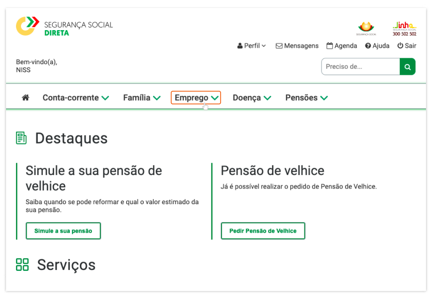Expand the Conta-corrente menu
The width and height of the screenshot is (432, 298).
76,98
